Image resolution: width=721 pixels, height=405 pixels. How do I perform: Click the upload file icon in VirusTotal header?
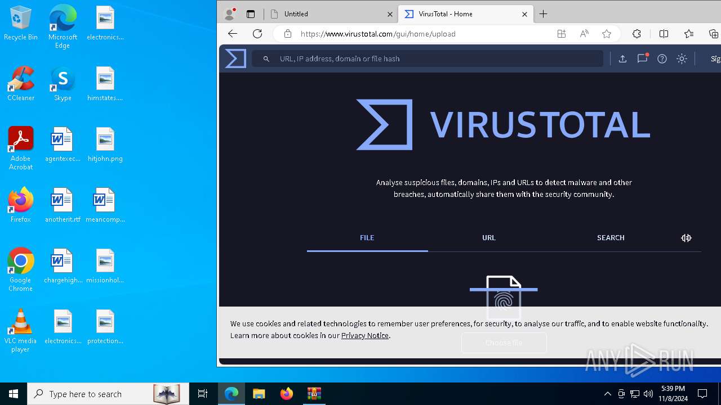(x=622, y=58)
